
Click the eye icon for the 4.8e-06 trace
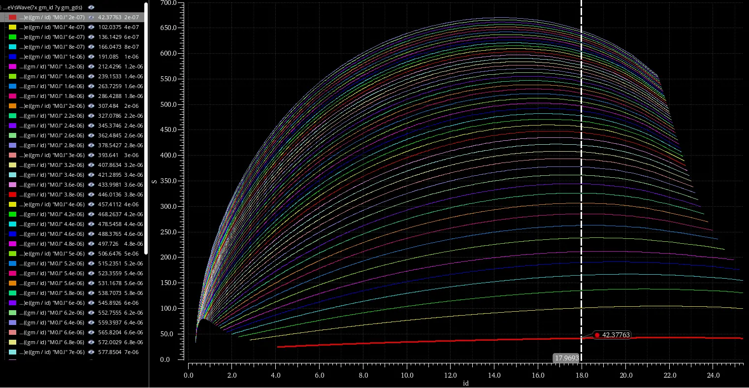(91, 244)
